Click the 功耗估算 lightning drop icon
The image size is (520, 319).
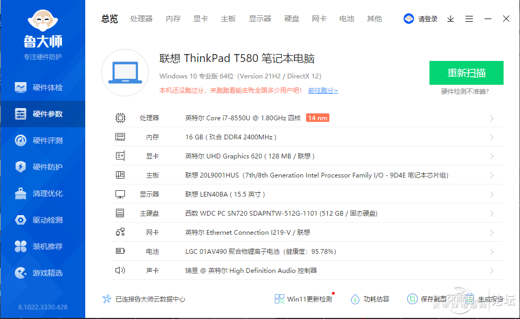click(x=355, y=299)
